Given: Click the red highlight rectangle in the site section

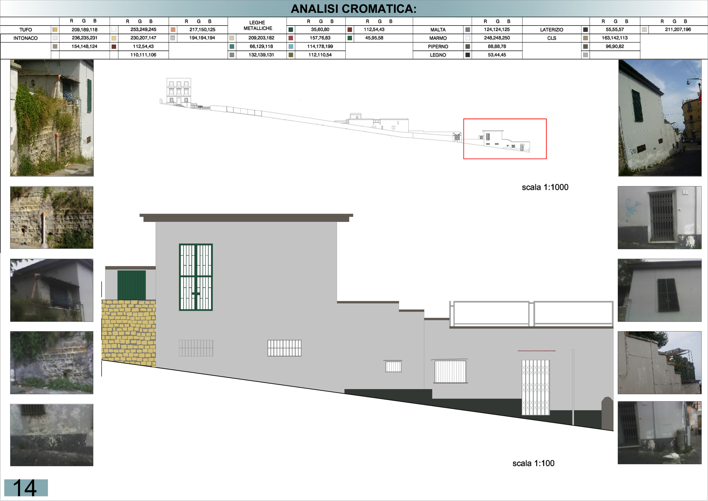Looking at the screenshot, I should tap(505, 139).
